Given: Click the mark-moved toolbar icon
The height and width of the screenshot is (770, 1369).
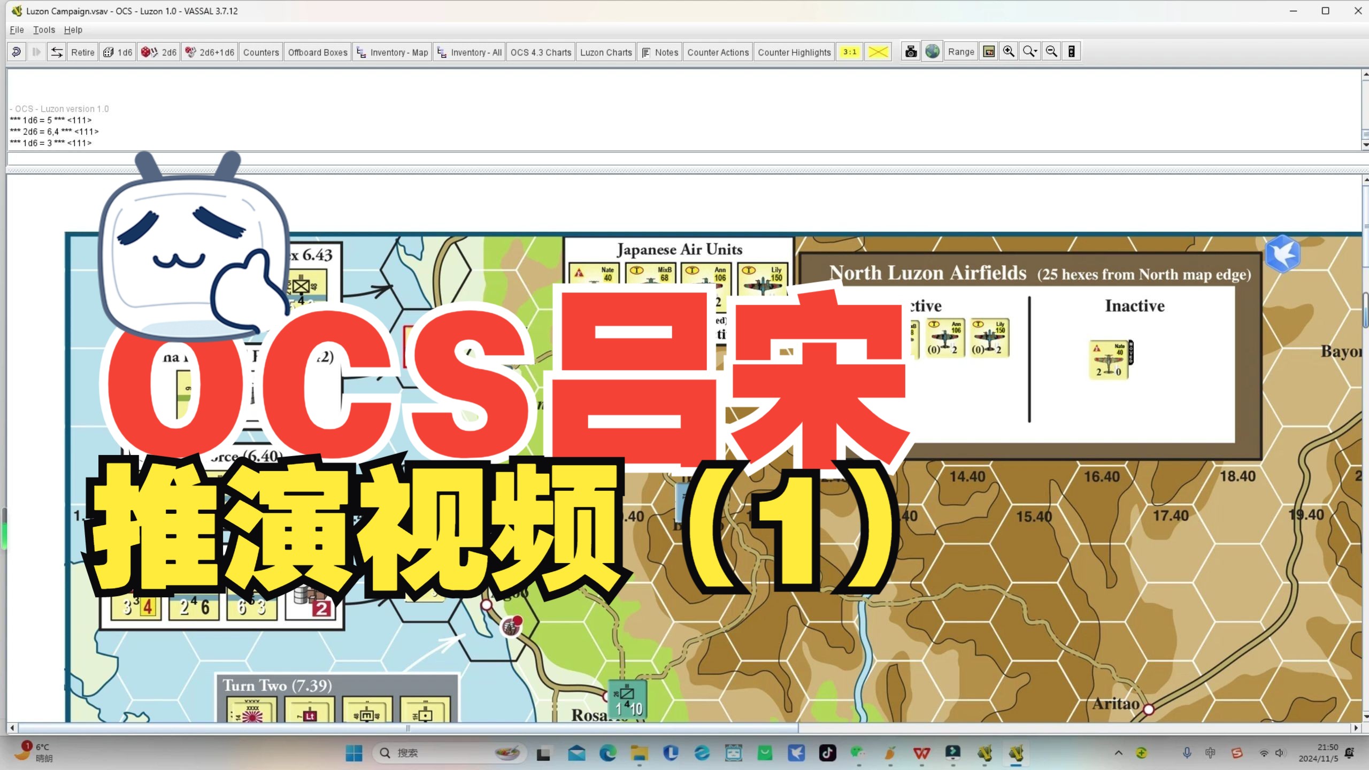Looking at the screenshot, I should tap(1072, 52).
